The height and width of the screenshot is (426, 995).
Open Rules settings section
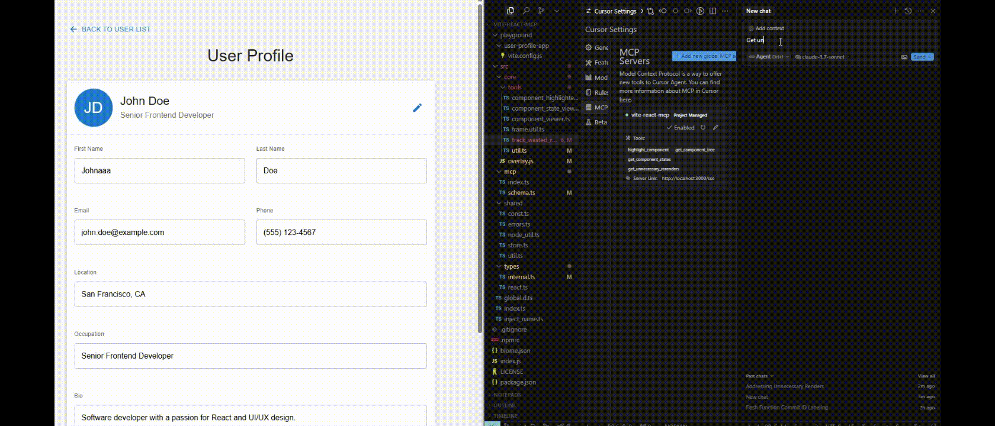point(596,92)
